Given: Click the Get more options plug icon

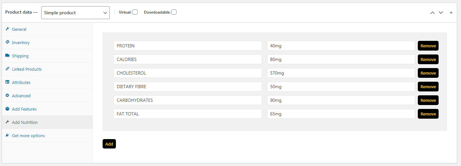Looking at the screenshot, I should pos(7,135).
